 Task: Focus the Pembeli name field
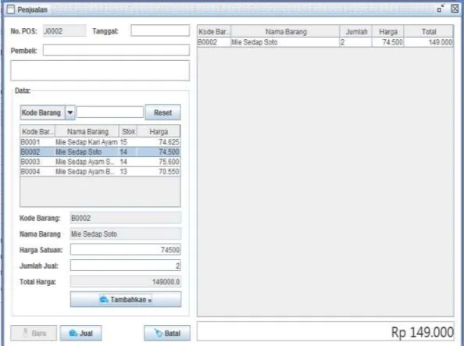coord(116,50)
